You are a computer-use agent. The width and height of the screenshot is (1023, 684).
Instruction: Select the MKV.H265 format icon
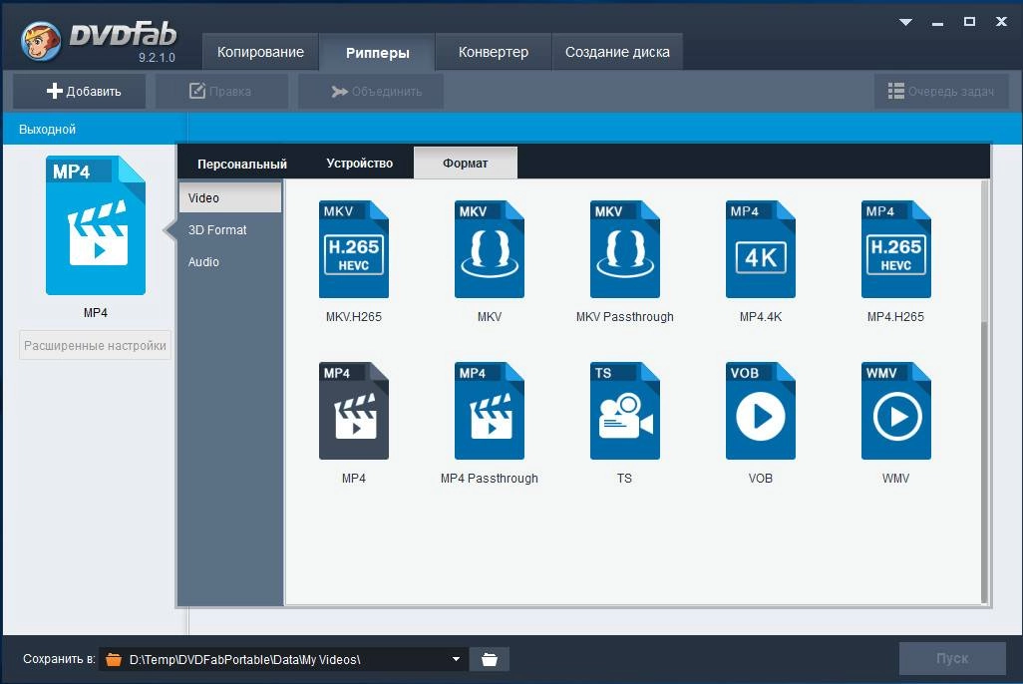[354, 249]
